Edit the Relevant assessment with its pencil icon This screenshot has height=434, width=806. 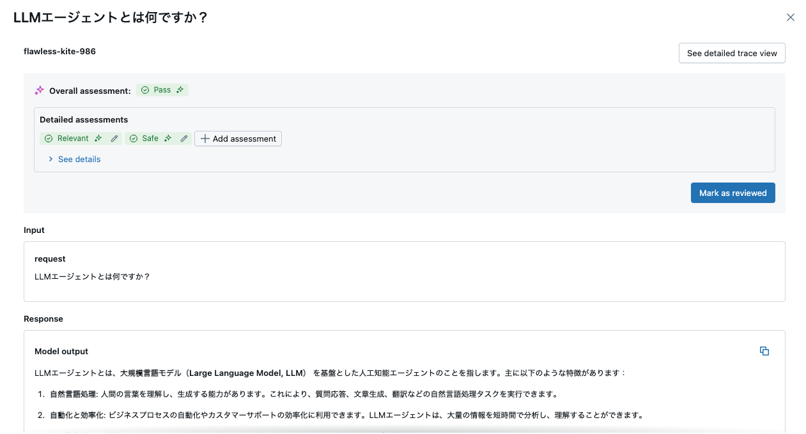[114, 138]
